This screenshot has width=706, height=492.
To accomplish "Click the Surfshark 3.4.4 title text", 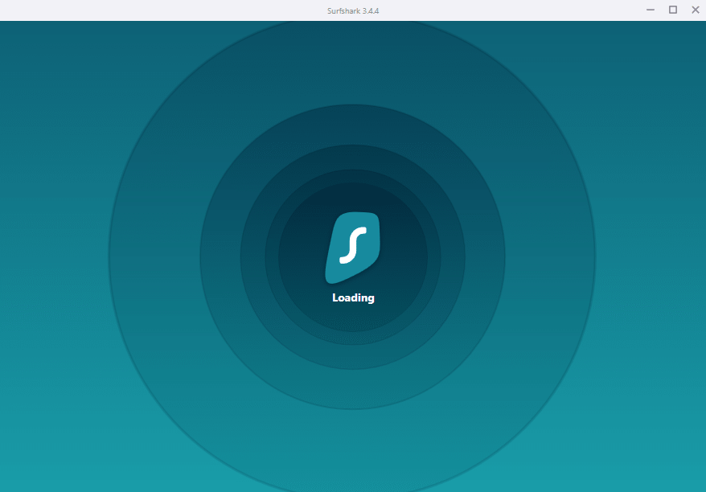I will pyautogui.click(x=353, y=10).
